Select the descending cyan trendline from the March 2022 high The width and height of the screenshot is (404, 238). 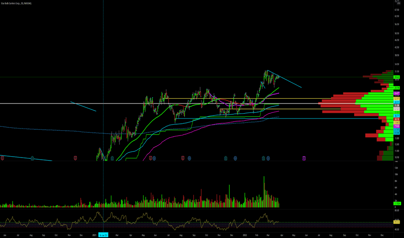pyautogui.click(x=284, y=79)
